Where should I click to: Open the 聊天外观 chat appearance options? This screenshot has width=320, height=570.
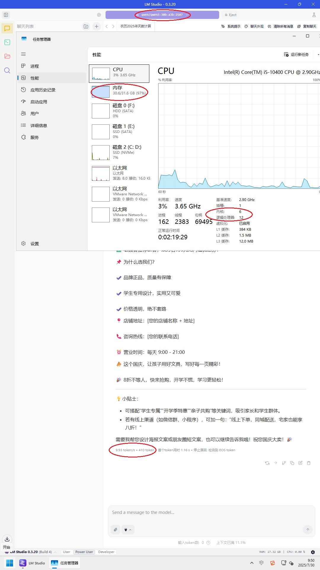coord(254,26)
